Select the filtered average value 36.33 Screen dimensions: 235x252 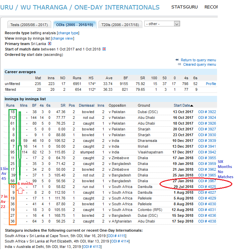coord(108,89)
